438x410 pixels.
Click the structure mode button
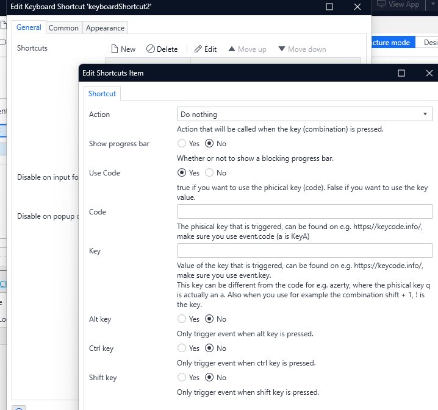pos(393,43)
